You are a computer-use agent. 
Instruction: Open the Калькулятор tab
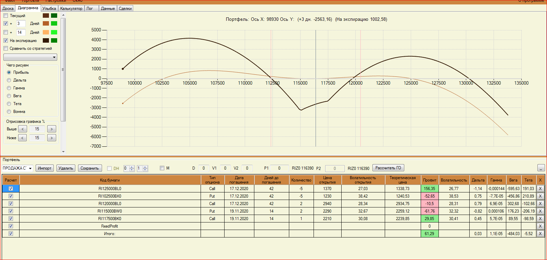tap(71, 9)
